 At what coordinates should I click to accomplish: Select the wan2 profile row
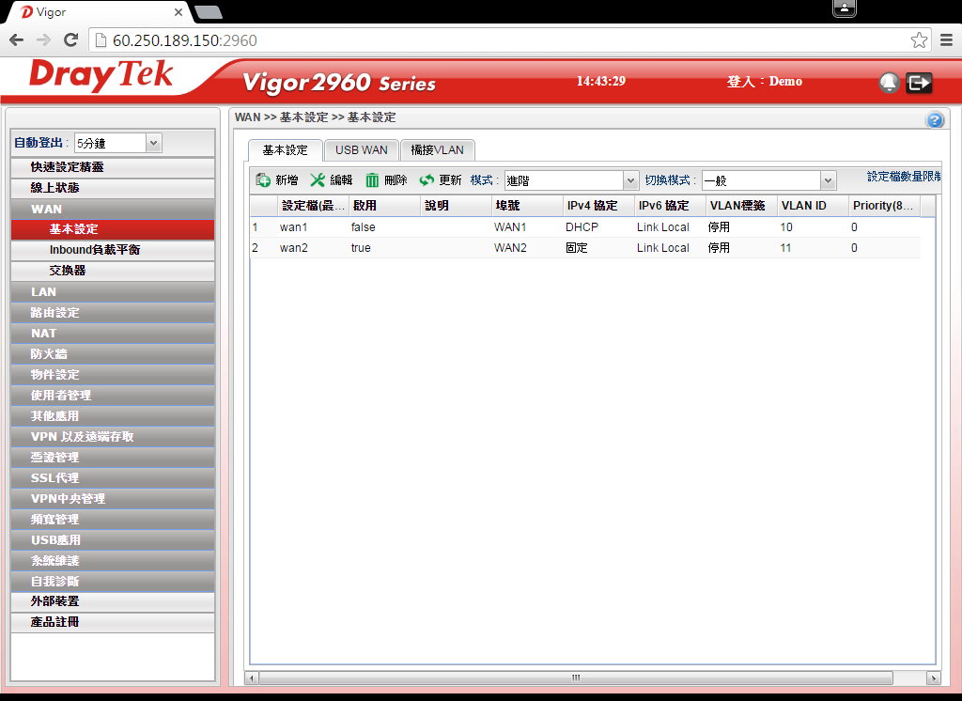(584, 248)
